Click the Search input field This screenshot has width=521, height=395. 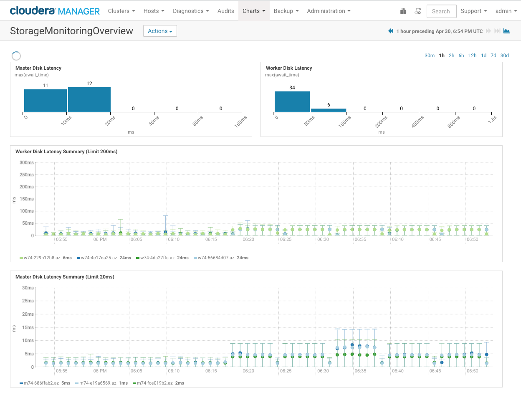click(x=441, y=11)
